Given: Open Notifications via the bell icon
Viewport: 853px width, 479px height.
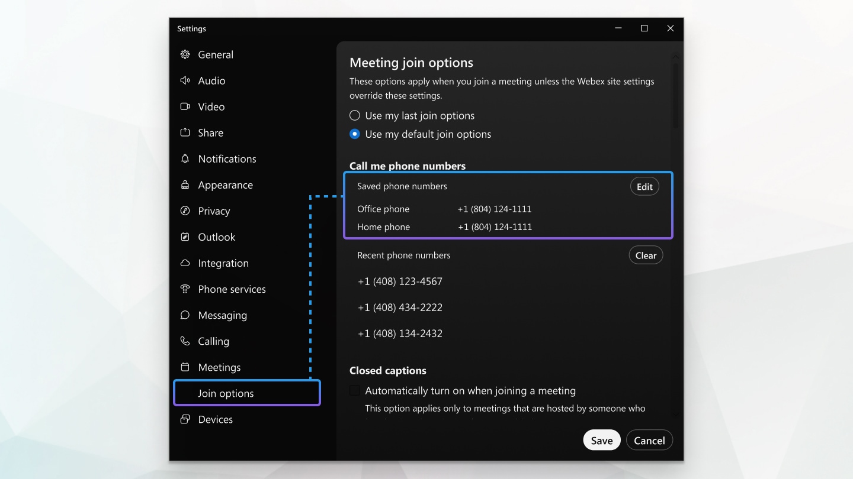Looking at the screenshot, I should pyautogui.click(x=185, y=158).
